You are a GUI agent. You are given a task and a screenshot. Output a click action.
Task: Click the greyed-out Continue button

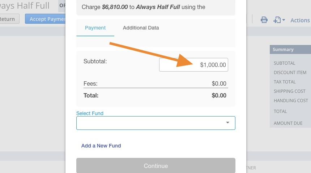156,165
